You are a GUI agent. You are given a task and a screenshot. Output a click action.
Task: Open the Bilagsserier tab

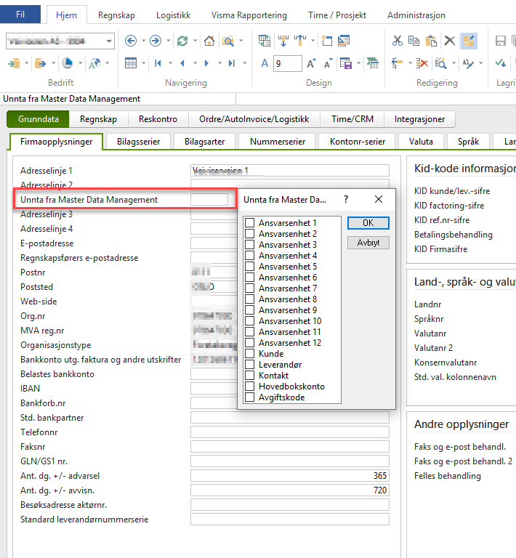pyautogui.click(x=138, y=142)
